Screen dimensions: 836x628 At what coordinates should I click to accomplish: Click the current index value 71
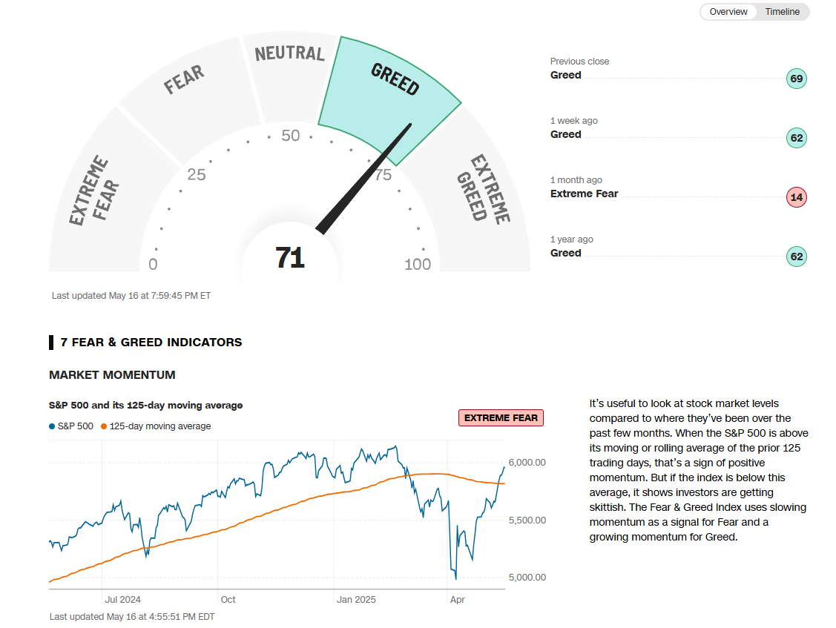coord(290,258)
